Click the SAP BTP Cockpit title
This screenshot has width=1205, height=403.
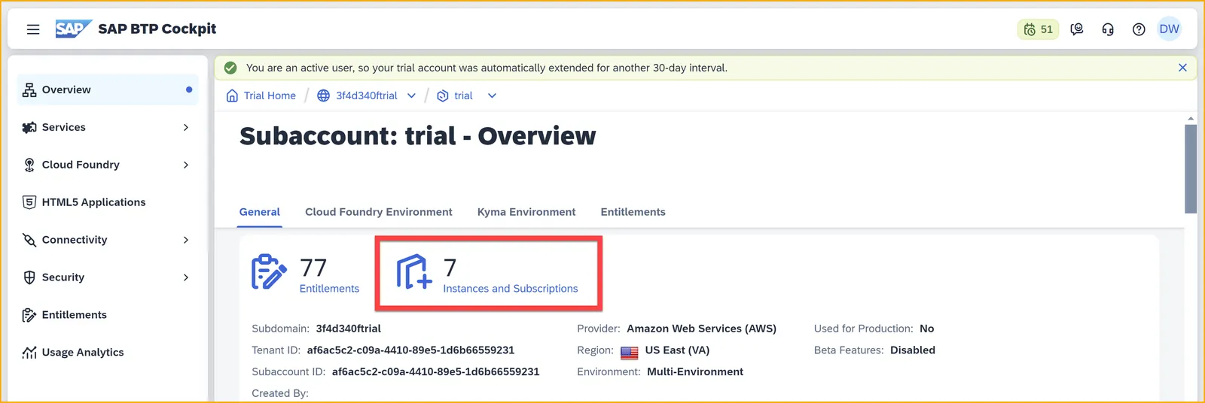(157, 29)
